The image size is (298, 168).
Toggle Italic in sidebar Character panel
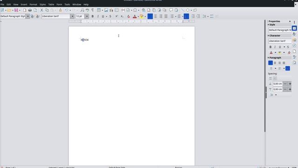coord(275,47)
